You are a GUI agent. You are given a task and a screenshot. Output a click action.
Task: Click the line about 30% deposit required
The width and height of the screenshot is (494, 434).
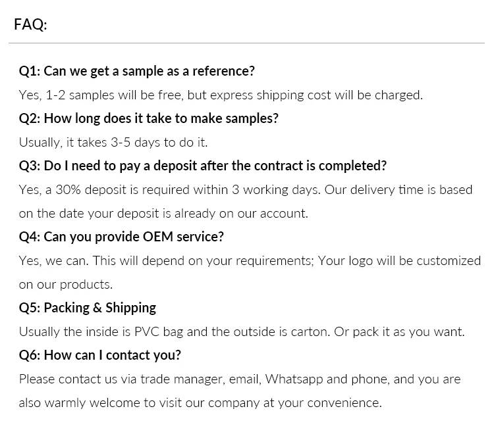coord(246,189)
